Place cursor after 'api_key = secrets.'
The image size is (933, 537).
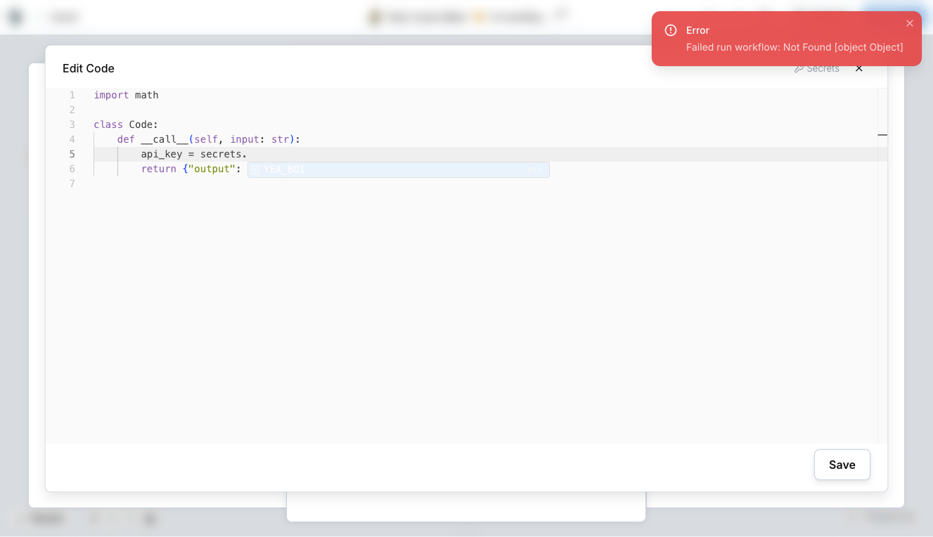(x=247, y=154)
